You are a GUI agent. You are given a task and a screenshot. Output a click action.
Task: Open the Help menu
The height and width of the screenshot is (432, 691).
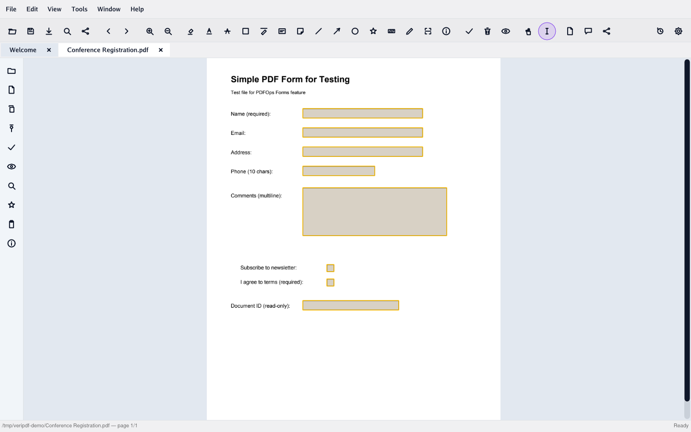[137, 9]
